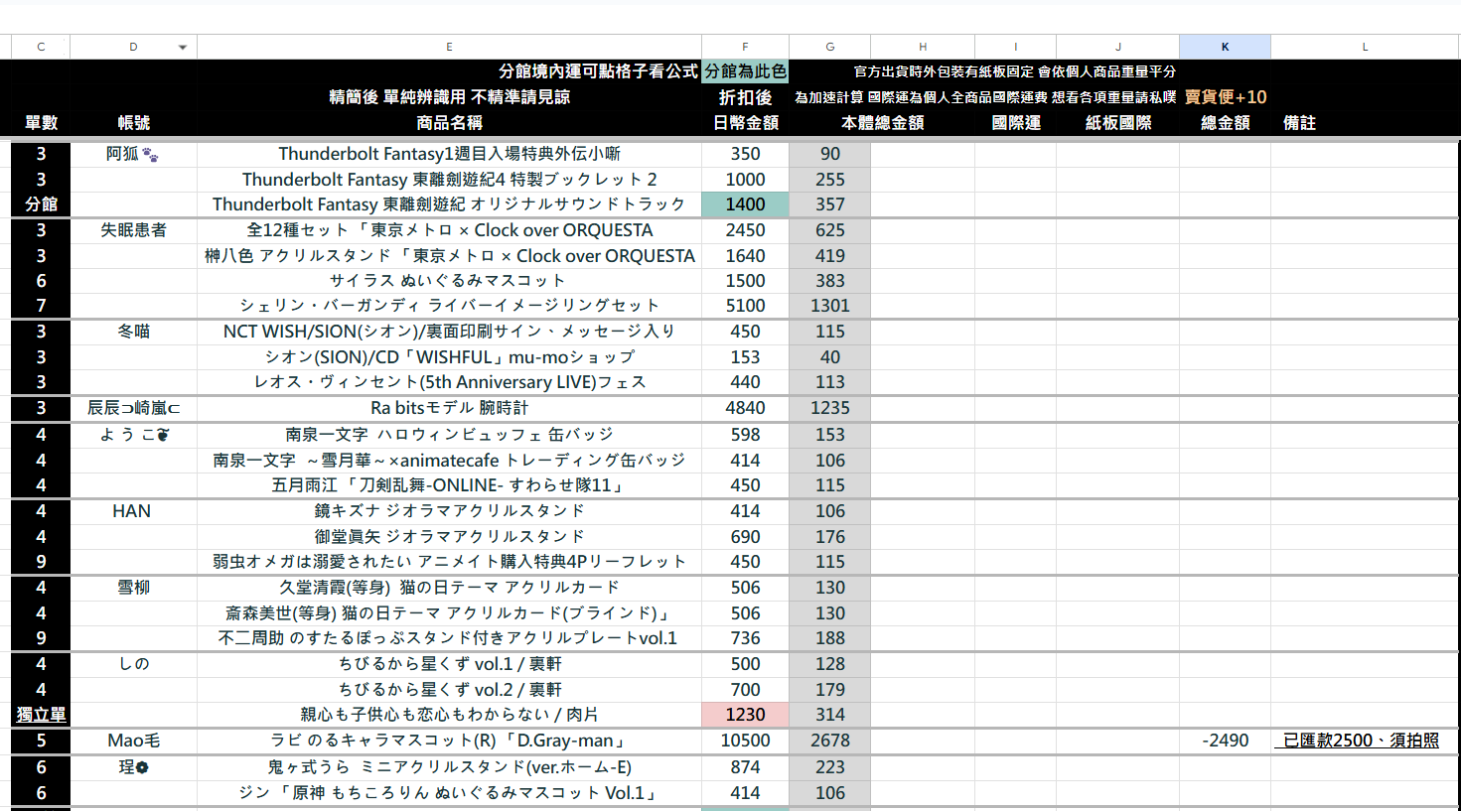The width and height of the screenshot is (1461, 811).
Task: Select column L header
Action: click(x=1365, y=47)
